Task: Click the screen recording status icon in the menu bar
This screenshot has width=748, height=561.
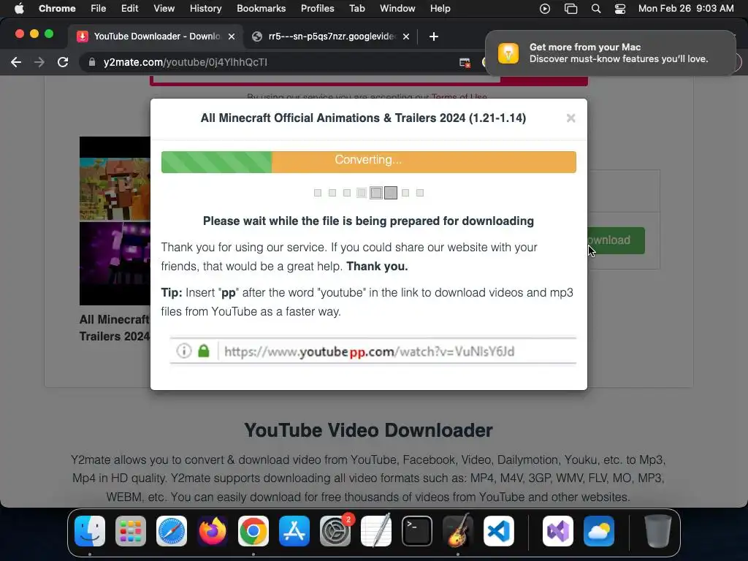Action: point(545,9)
